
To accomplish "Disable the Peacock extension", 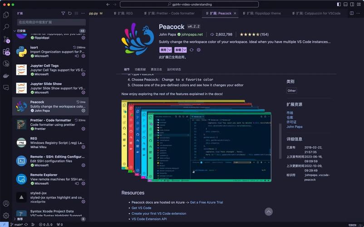I will (x=163, y=50).
